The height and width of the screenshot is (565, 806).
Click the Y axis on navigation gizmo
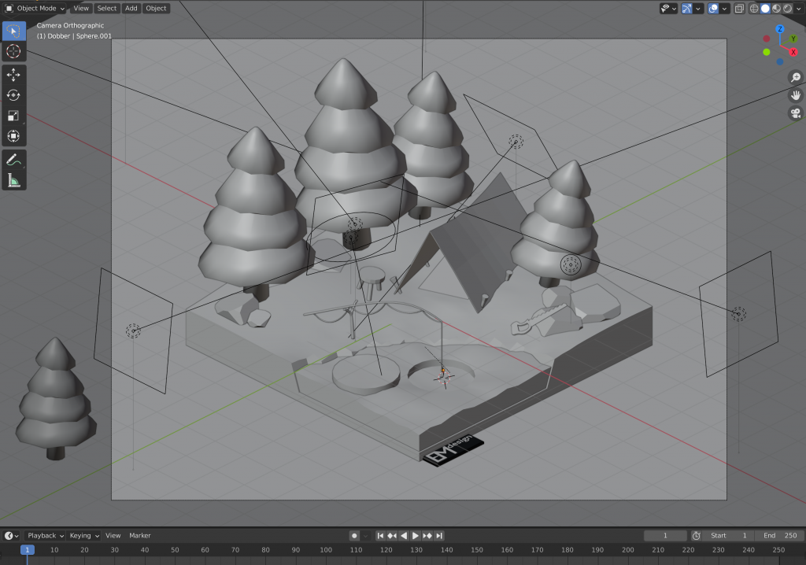coord(793,39)
